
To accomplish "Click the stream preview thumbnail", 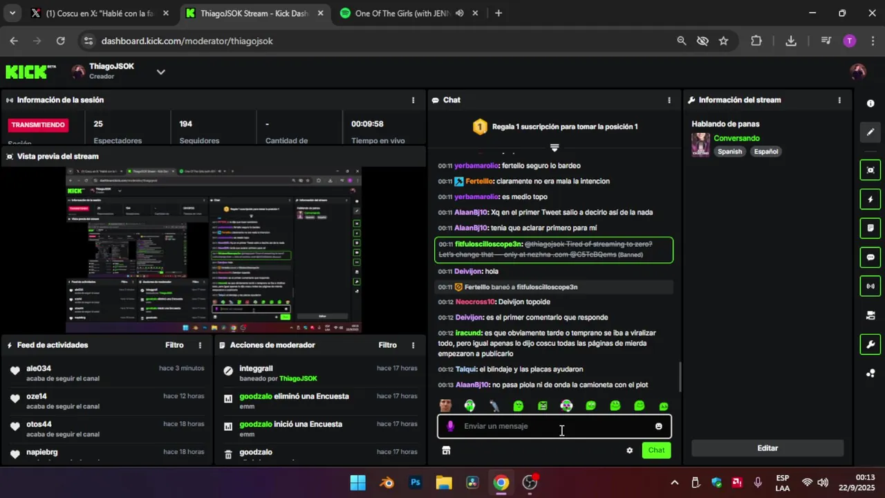I will [214, 250].
